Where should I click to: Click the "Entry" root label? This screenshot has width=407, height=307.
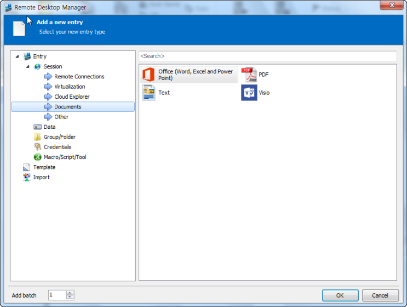(x=39, y=56)
